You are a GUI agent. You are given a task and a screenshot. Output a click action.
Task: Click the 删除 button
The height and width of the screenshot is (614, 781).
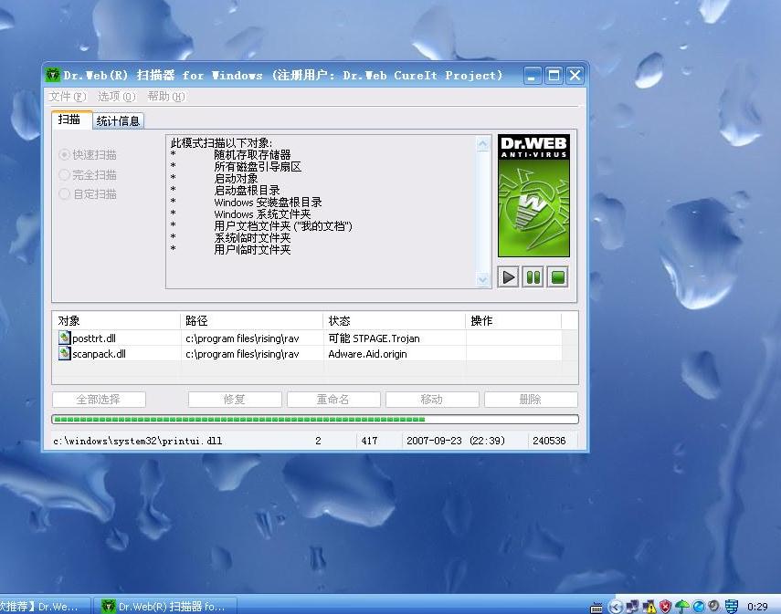(x=530, y=400)
